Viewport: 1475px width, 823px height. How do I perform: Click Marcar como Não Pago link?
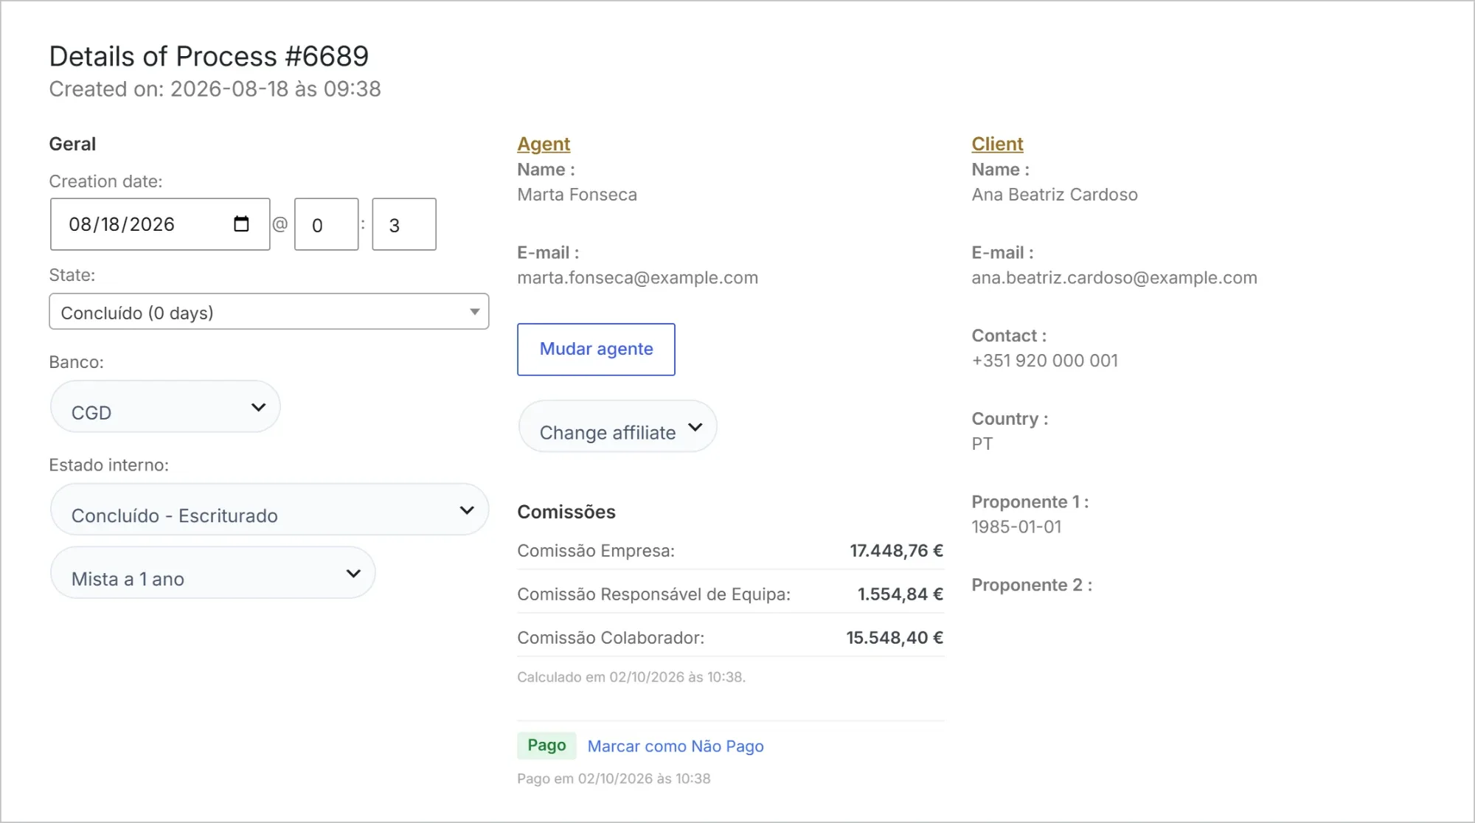[x=676, y=746]
